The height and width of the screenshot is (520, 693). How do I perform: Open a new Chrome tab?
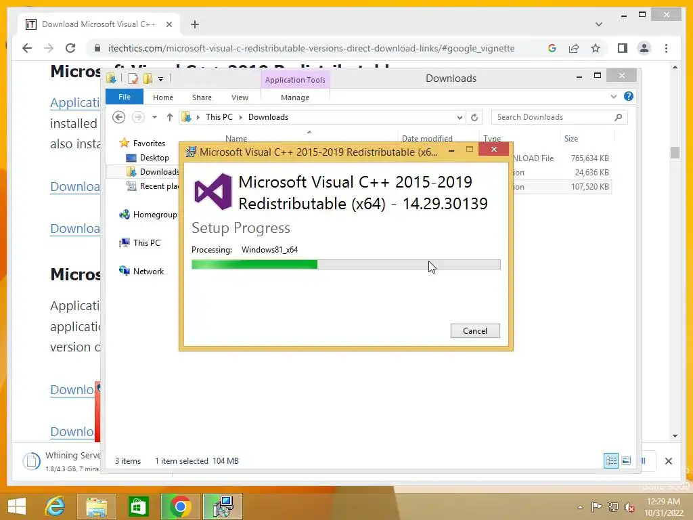(195, 24)
